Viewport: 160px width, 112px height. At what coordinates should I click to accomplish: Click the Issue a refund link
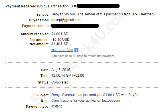(x=62, y=50)
